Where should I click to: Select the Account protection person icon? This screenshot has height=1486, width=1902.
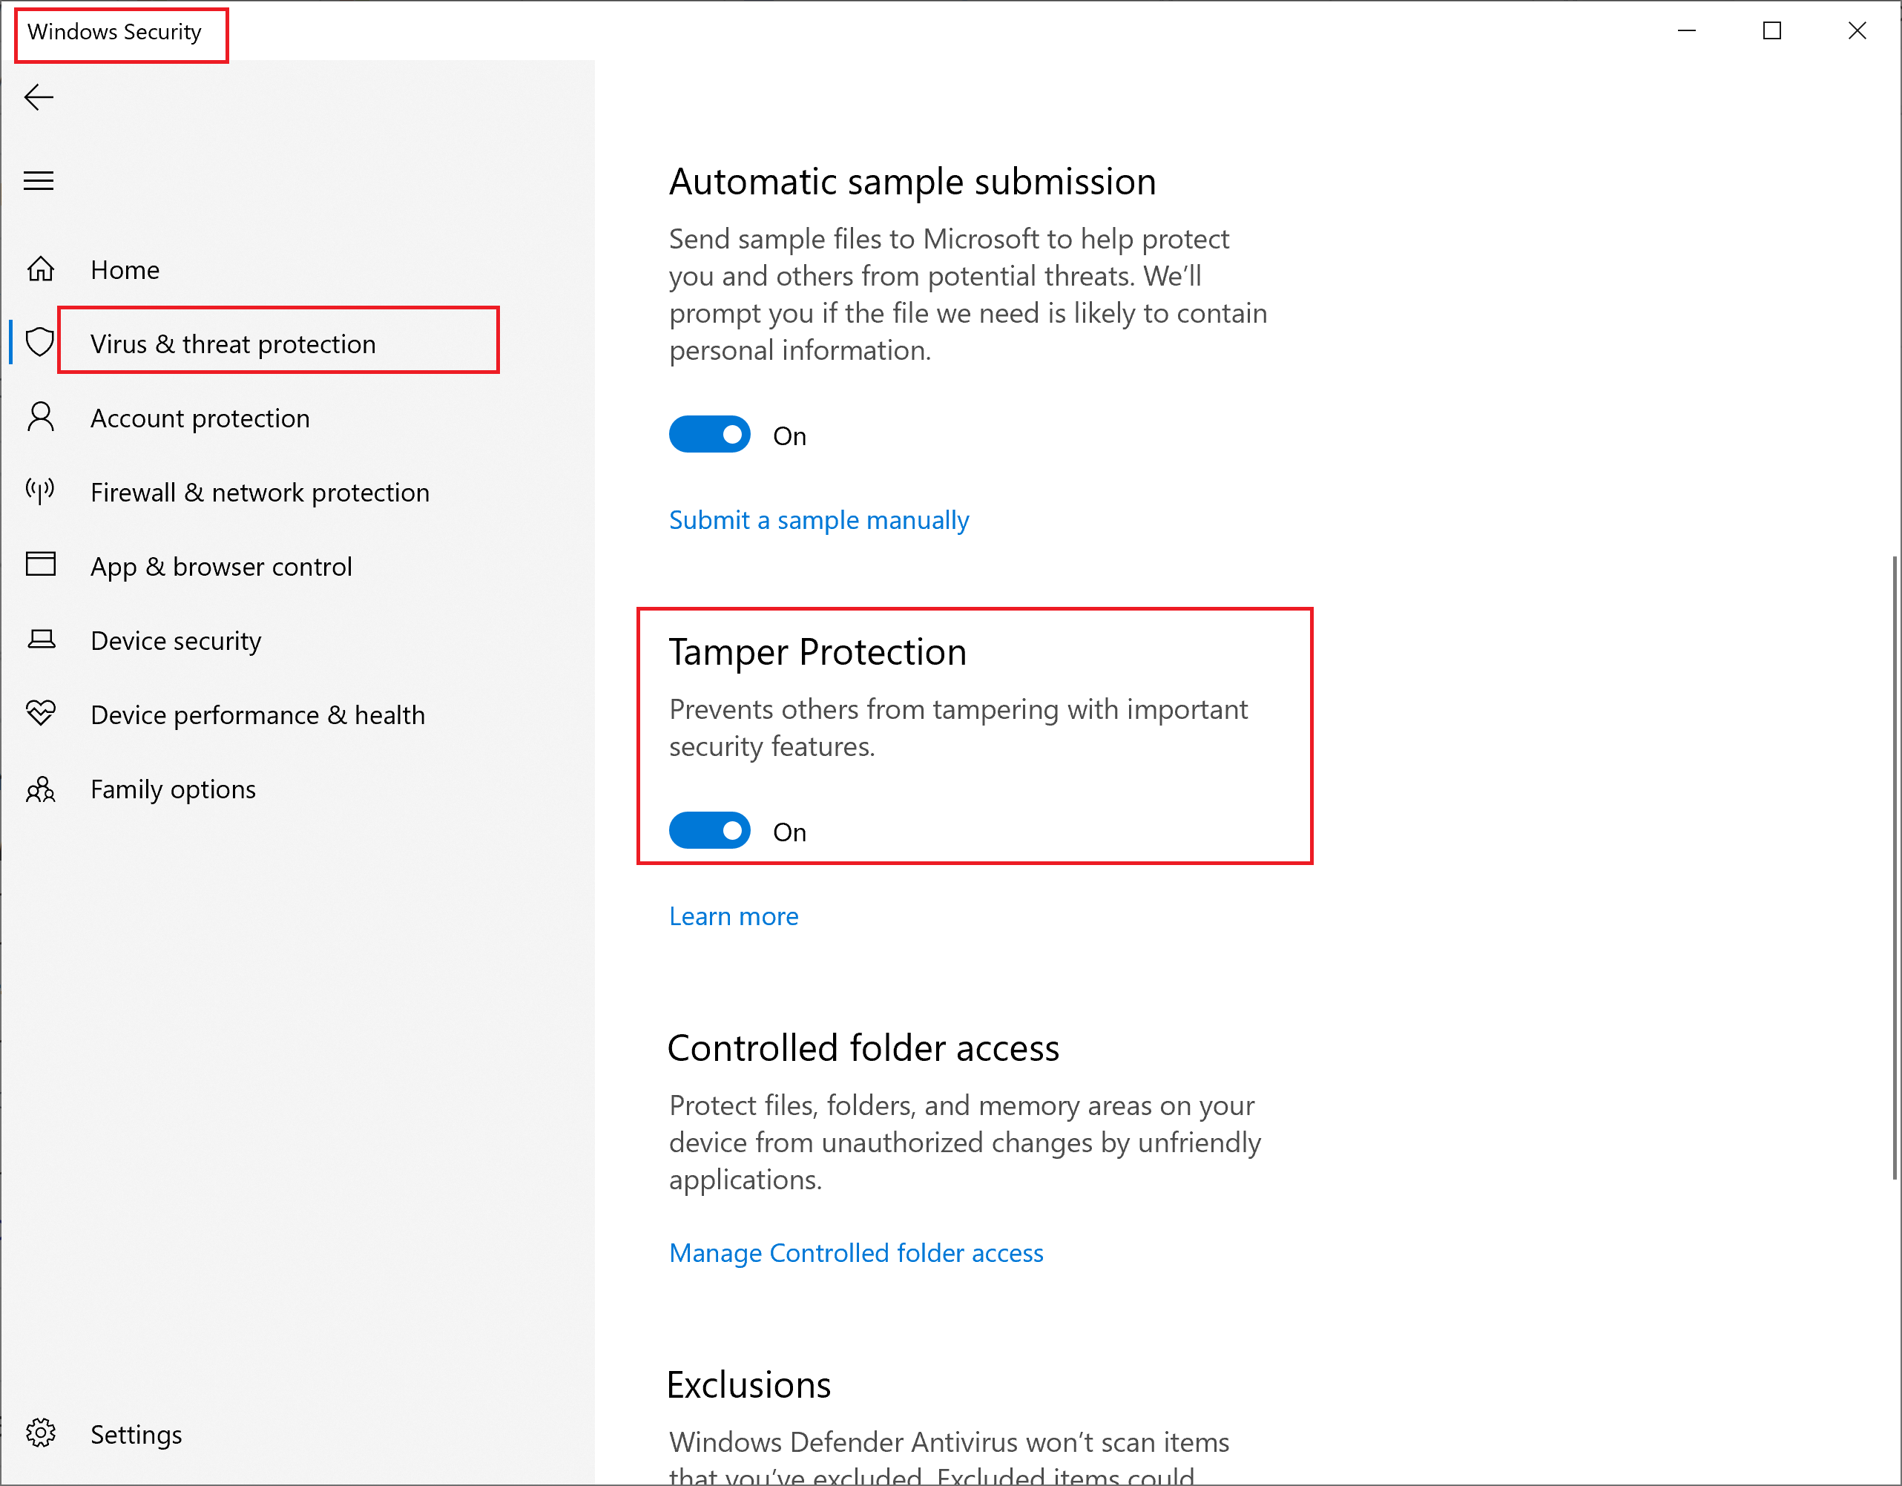40,418
